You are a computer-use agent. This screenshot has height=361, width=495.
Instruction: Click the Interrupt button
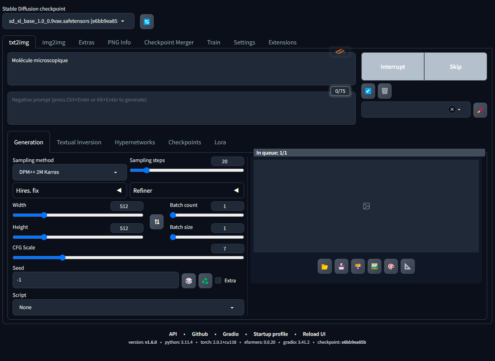[393, 67]
